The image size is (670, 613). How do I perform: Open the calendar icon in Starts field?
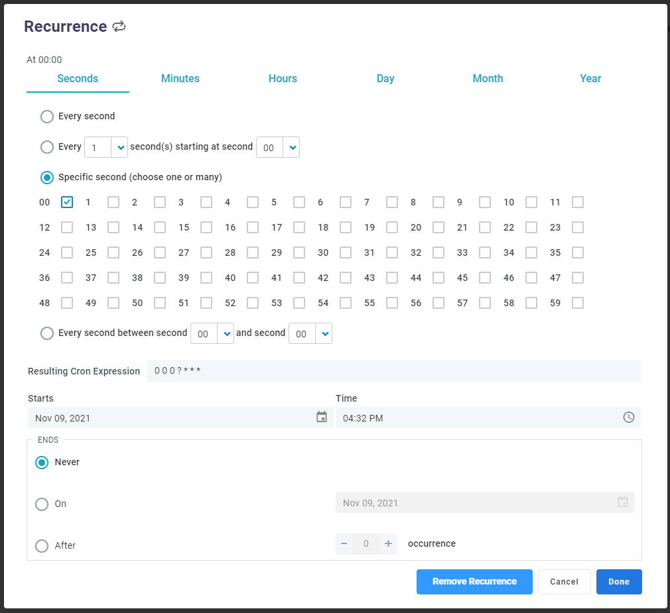point(322,418)
